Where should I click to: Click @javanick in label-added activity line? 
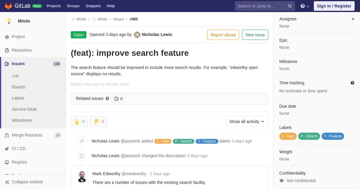click(130, 141)
